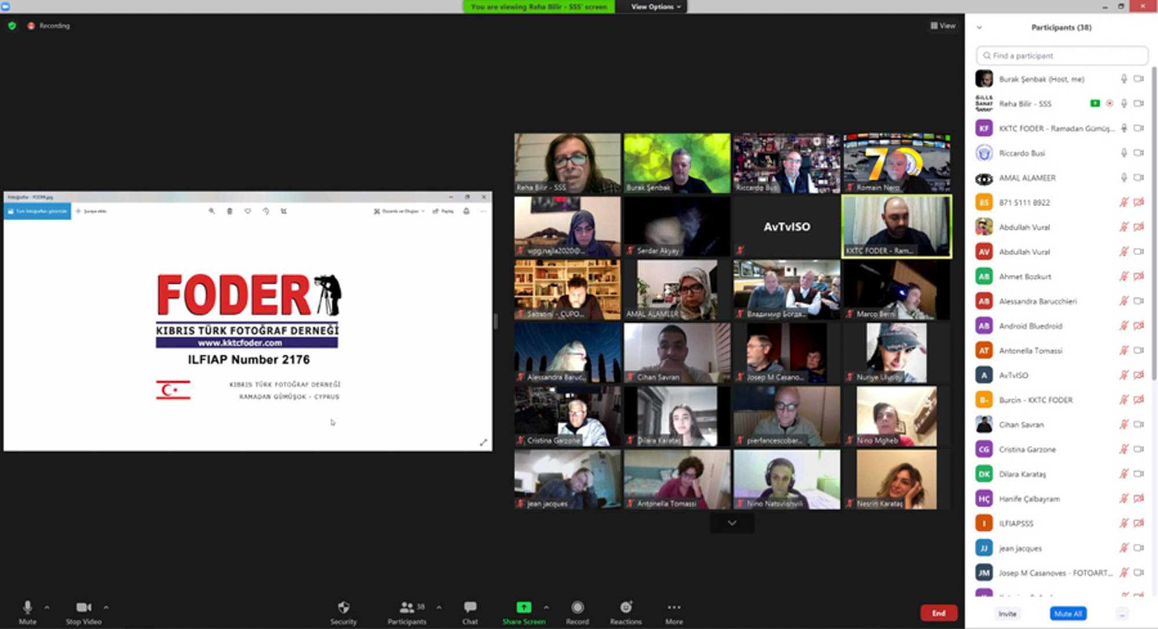Toggle microphone for Riccardo Busi participant
Screen dimensions: 1158x629
[x=1123, y=153]
